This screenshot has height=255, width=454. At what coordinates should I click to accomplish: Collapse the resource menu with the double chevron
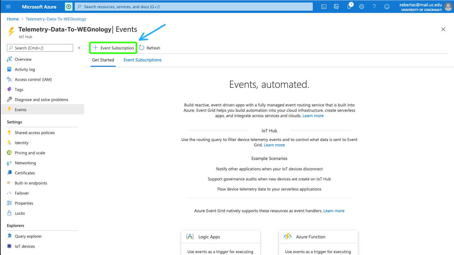tap(79, 48)
